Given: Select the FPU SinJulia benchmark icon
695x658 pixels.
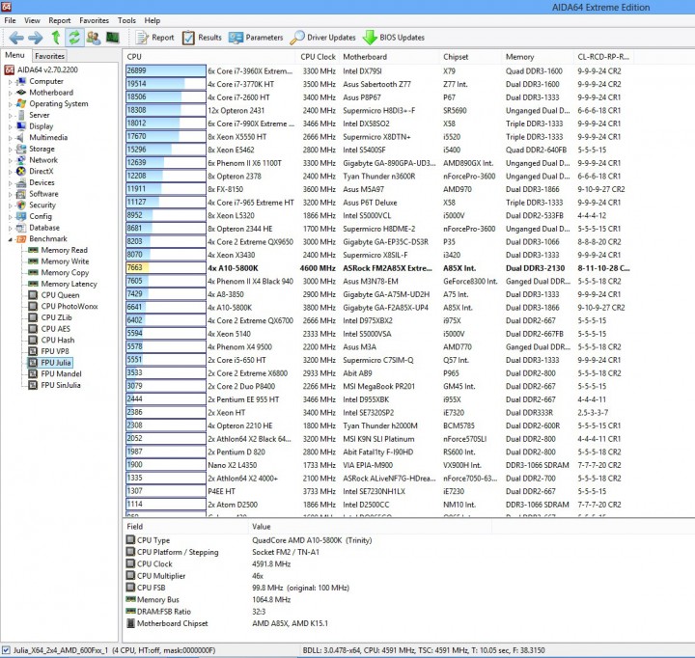Looking at the screenshot, I should (x=33, y=385).
